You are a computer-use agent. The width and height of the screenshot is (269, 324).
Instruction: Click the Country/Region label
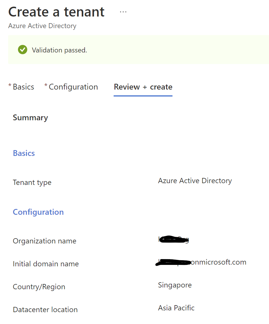click(39, 287)
